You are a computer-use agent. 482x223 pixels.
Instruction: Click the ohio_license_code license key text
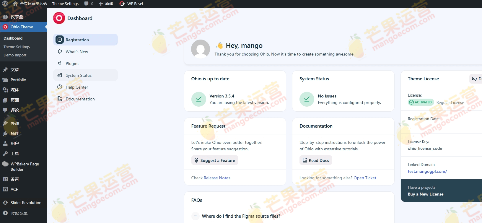425,148
